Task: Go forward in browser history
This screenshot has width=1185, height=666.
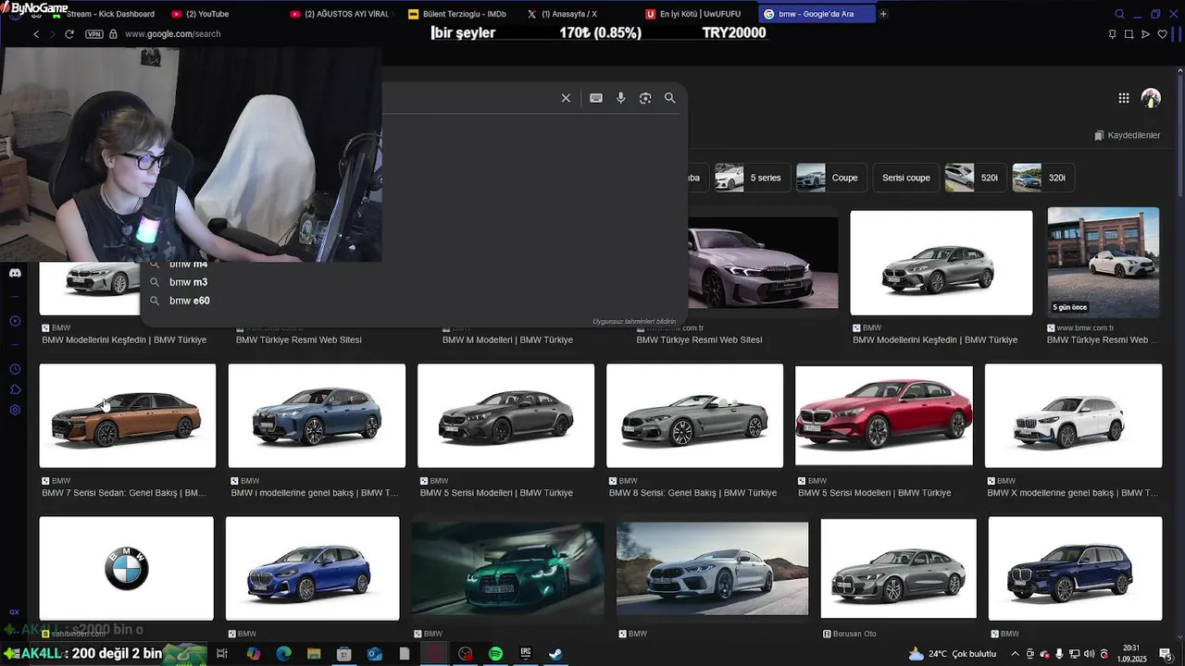Action: tap(53, 34)
